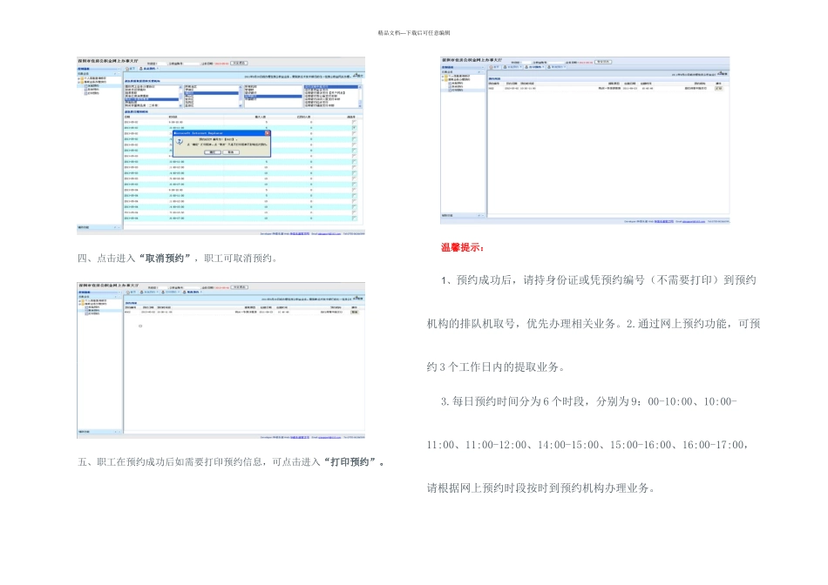Select the highlighted 提取预约 tree item in the top-left screenshot
This screenshot has width=828, height=585.
click(92, 85)
